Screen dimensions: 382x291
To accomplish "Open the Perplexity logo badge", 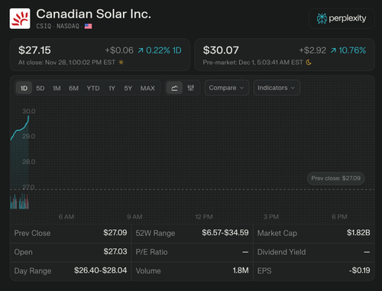I will click(342, 18).
